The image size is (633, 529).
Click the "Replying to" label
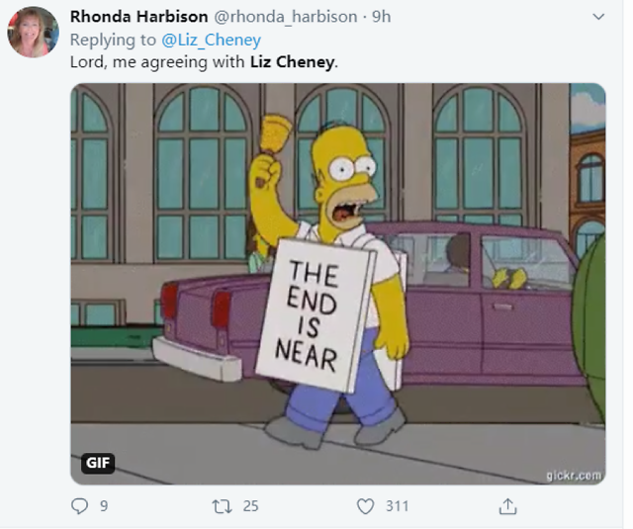pyautogui.click(x=113, y=40)
